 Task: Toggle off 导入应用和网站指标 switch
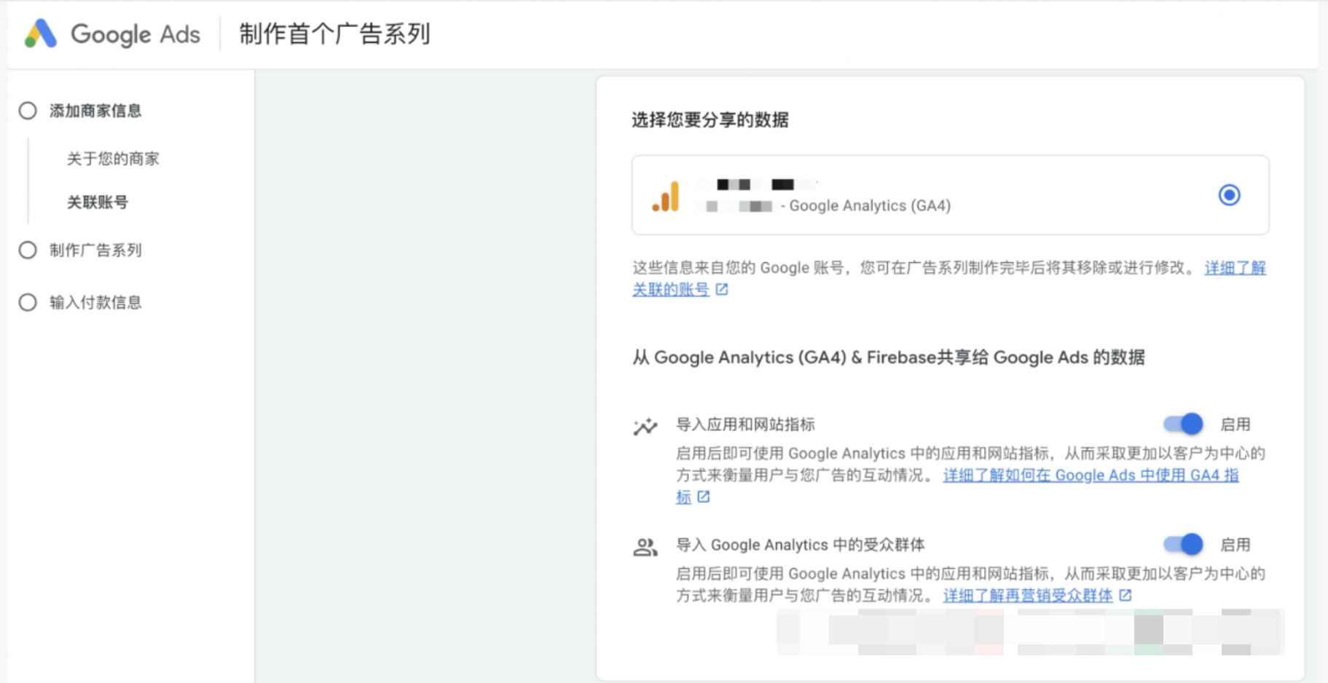[1183, 424]
